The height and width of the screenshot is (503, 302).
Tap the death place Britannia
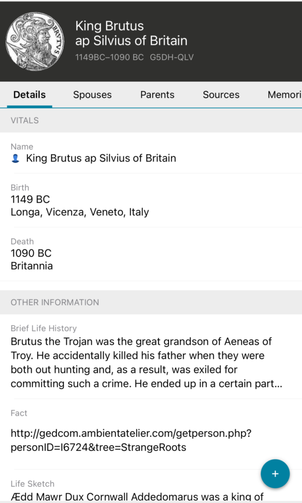[31, 266]
